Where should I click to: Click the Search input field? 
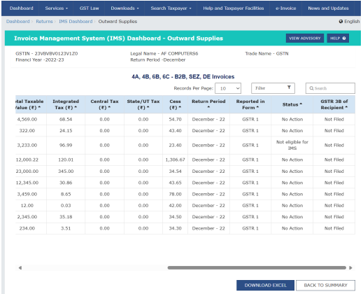coord(330,88)
